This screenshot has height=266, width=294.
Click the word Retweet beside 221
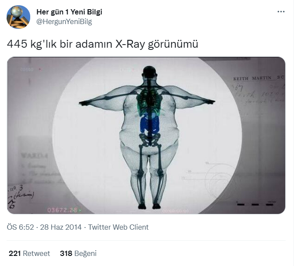(36, 253)
